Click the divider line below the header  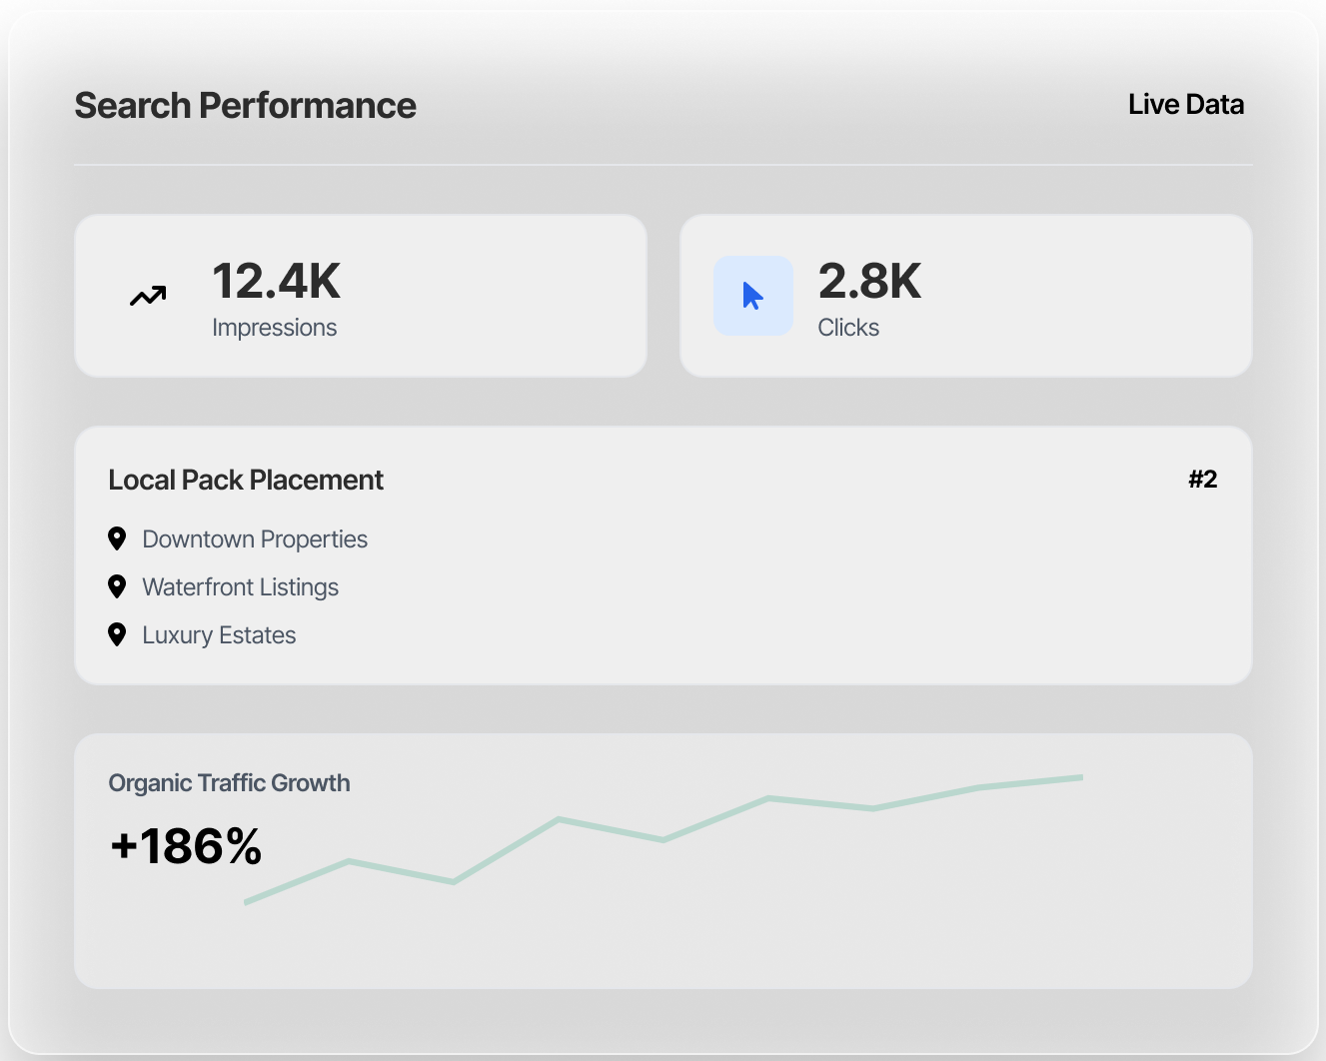coord(663,165)
